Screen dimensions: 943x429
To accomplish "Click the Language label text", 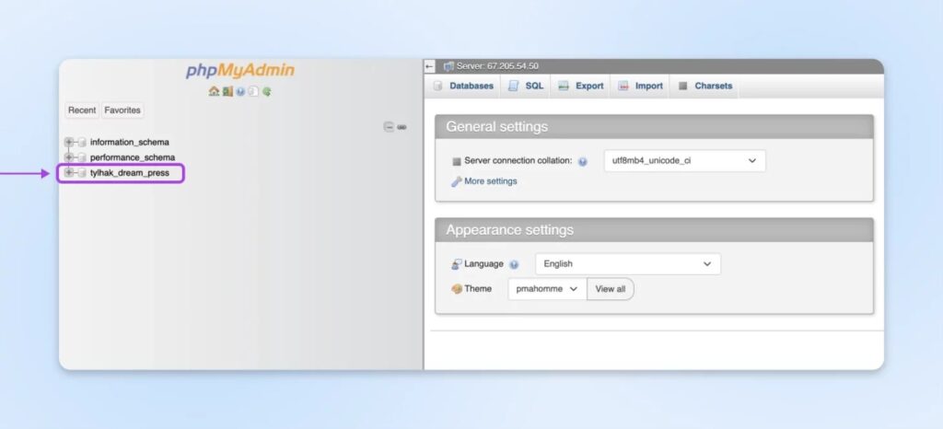I will 483,264.
